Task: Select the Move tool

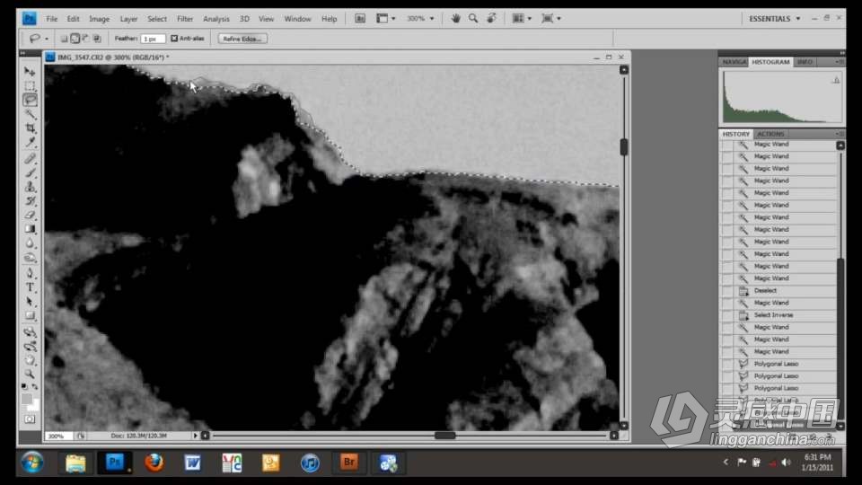Action: (30, 71)
